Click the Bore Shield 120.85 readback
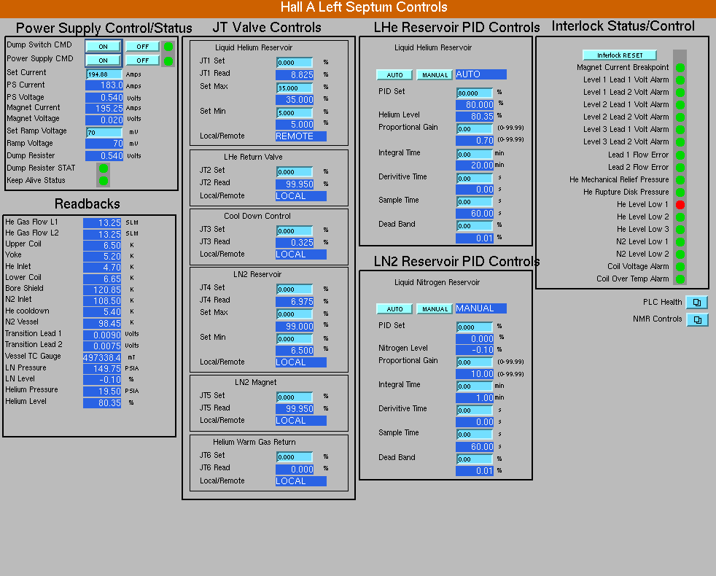The width and height of the screenshot is (716, 576). pos(102,290)
